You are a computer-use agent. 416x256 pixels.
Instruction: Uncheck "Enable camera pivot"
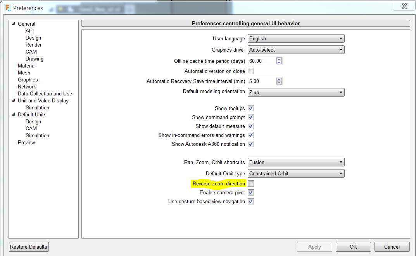click(251, 192)
